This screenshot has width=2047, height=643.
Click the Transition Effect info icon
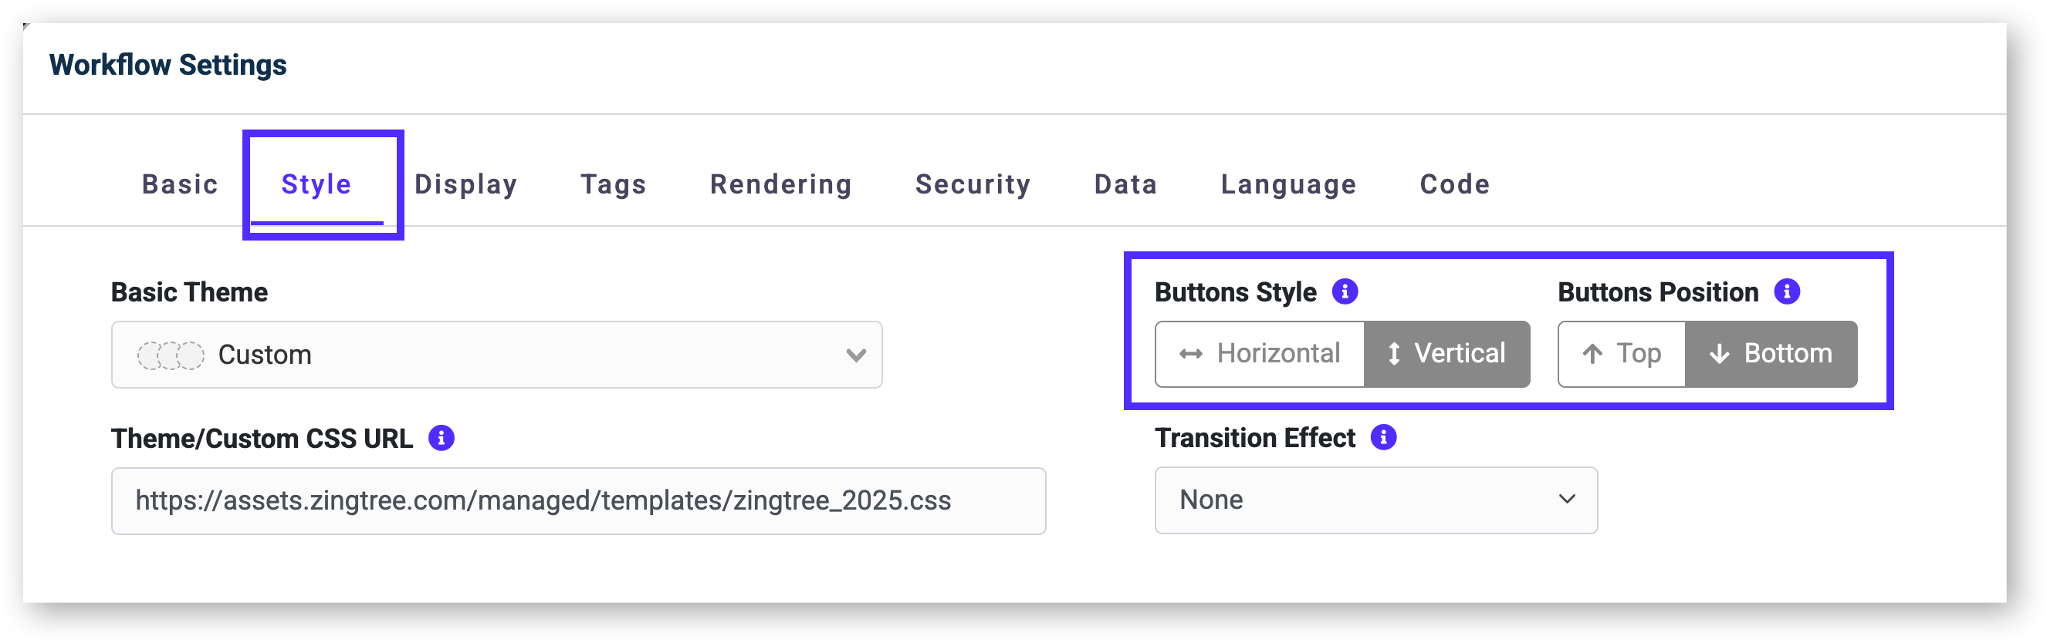pyautogui.click(x=1382, y=436)
